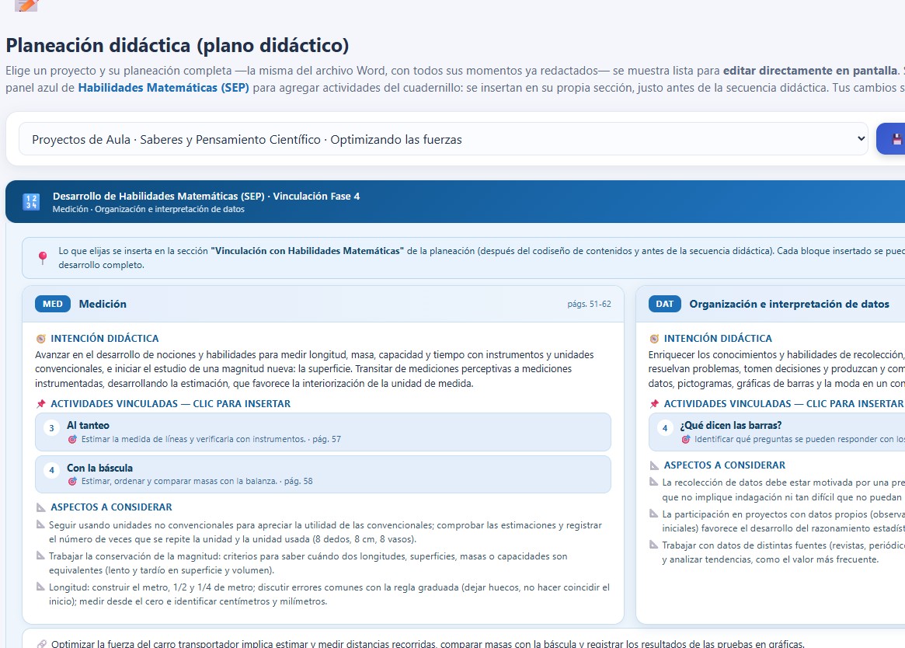Click the save floppy disk button
The image size is (905, 648).
[x=893, y=139]
